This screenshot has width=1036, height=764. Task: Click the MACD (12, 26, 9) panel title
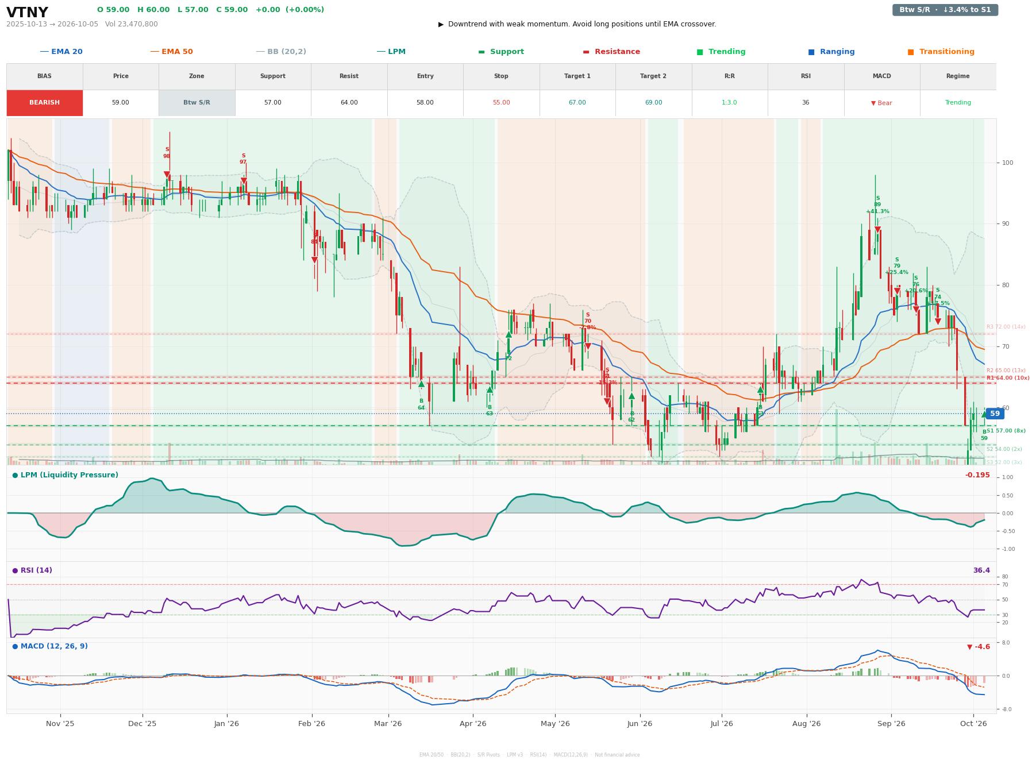[x=50, y=646]
